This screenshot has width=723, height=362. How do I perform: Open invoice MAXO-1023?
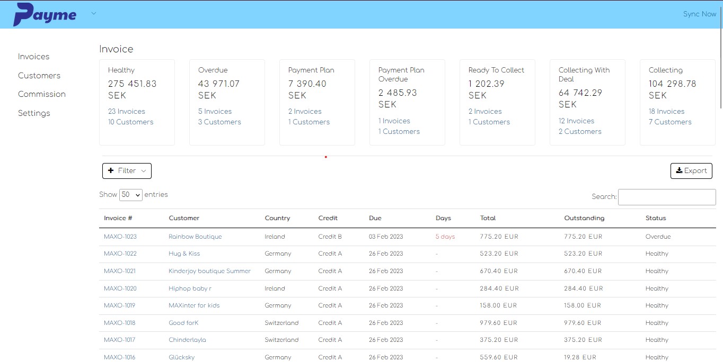pyautogui.click(x=120, y=237)
